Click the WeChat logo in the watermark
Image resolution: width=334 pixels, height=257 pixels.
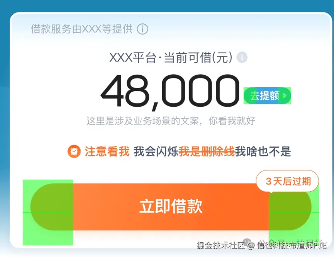click(247, 242)
